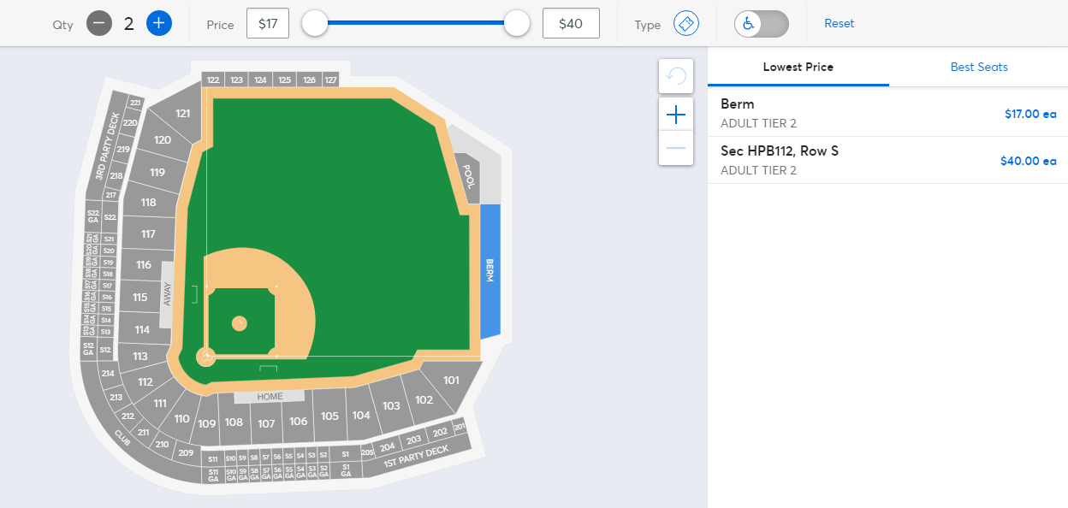Viewport: 1068px width, 508px height.
Task: Select the Berm $17.00 listing
Action: [x=887, y=113]
